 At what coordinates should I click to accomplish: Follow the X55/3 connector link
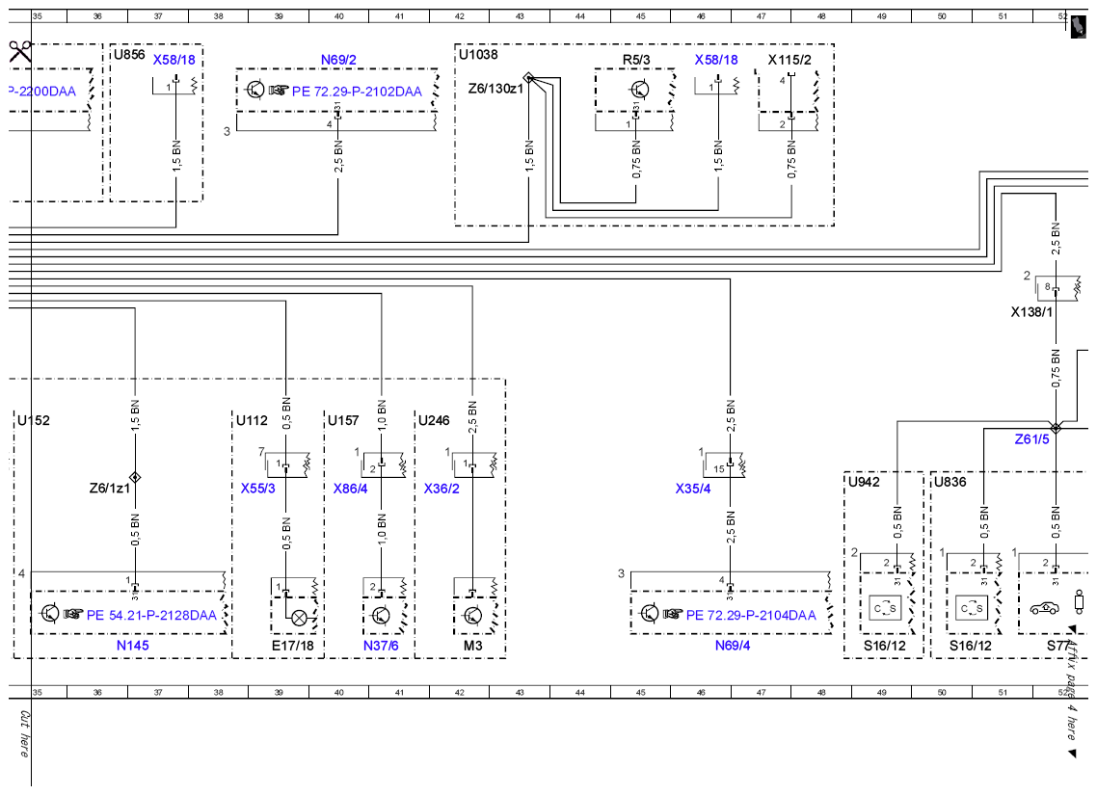(x=258, y=488)
